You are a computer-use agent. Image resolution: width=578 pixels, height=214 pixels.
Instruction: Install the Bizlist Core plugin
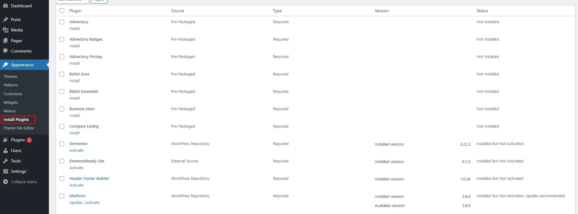coord(74,81)
